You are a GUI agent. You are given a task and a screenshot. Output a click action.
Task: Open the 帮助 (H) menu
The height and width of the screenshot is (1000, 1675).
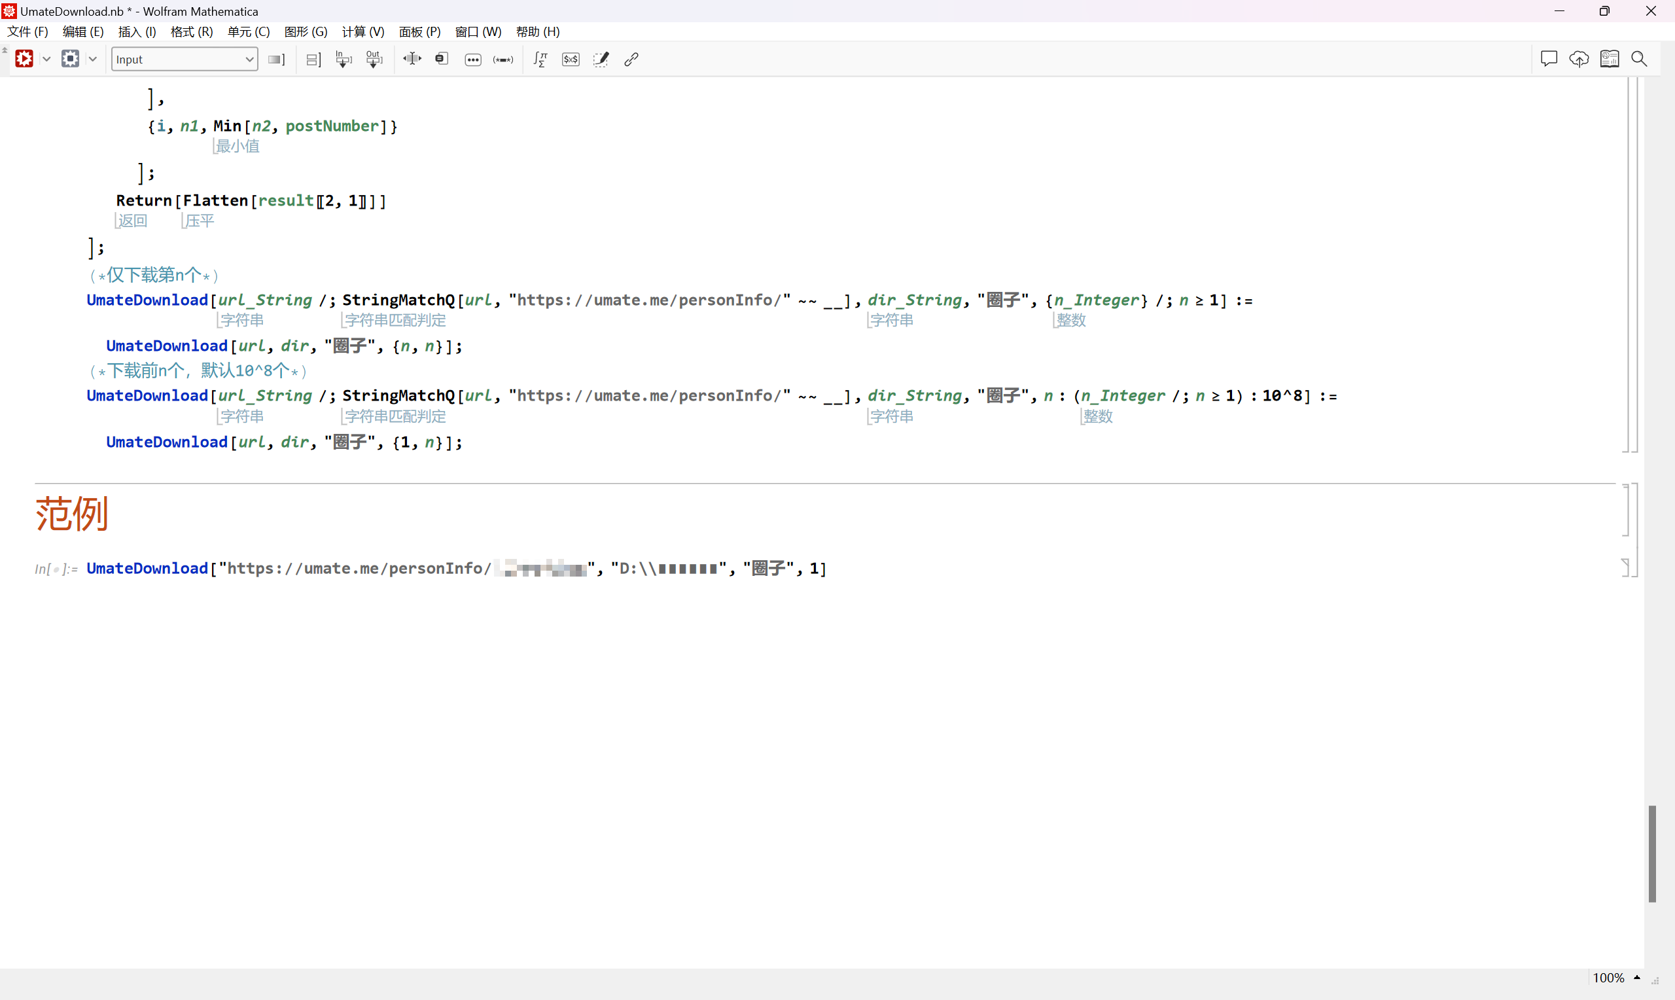(537, 31)
